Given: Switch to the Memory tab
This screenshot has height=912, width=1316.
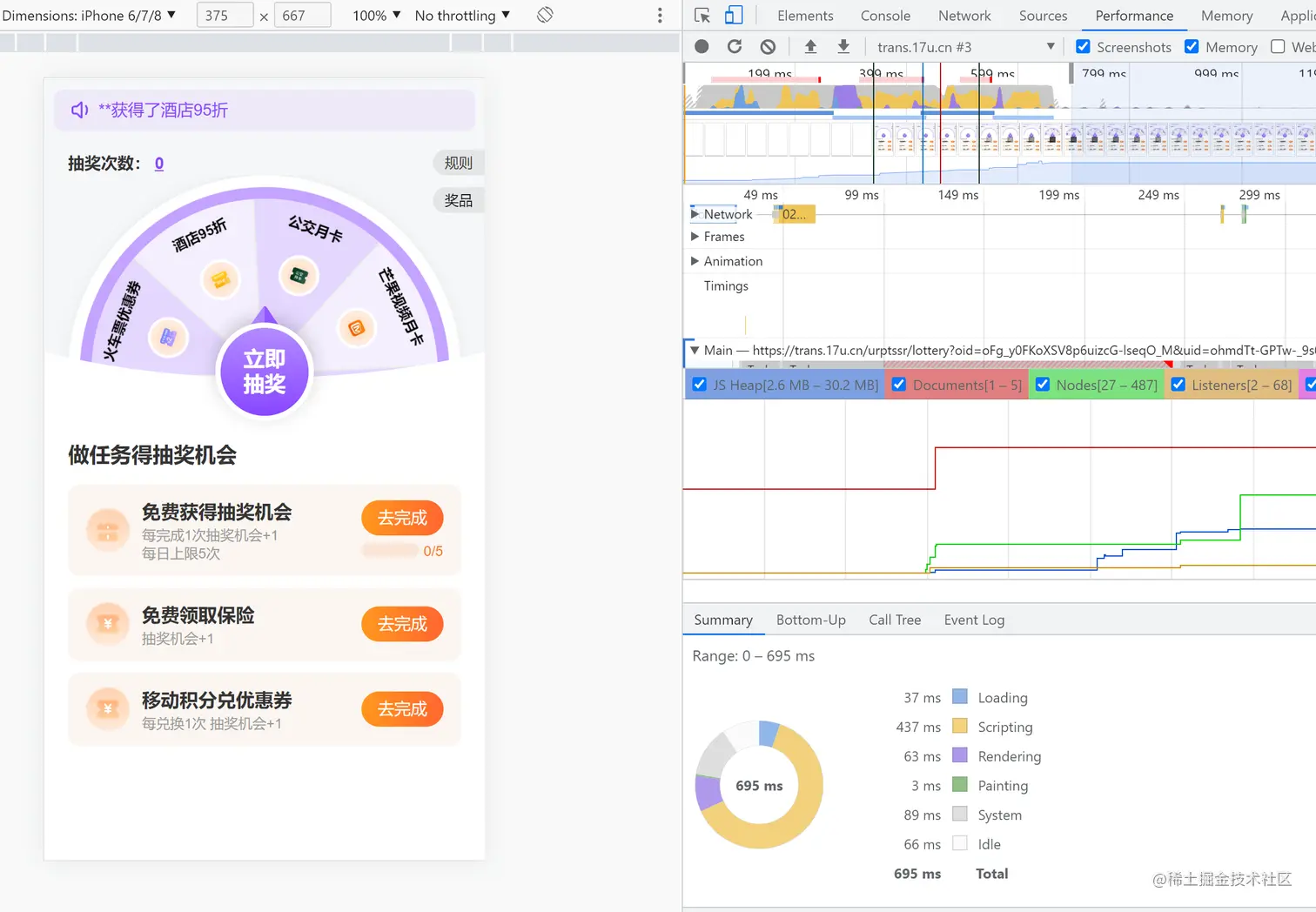Looking at the screenshot, I should point(1226,16).
